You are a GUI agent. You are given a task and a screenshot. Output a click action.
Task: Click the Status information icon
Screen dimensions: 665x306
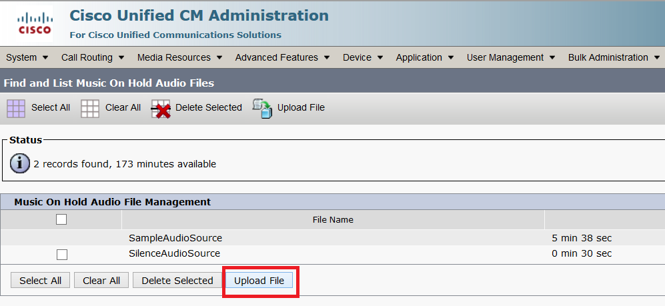coord(19,163)
